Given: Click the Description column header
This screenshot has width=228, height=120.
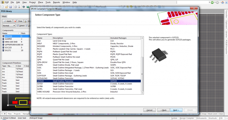Looking at the screenshot, I should point(81,38).
